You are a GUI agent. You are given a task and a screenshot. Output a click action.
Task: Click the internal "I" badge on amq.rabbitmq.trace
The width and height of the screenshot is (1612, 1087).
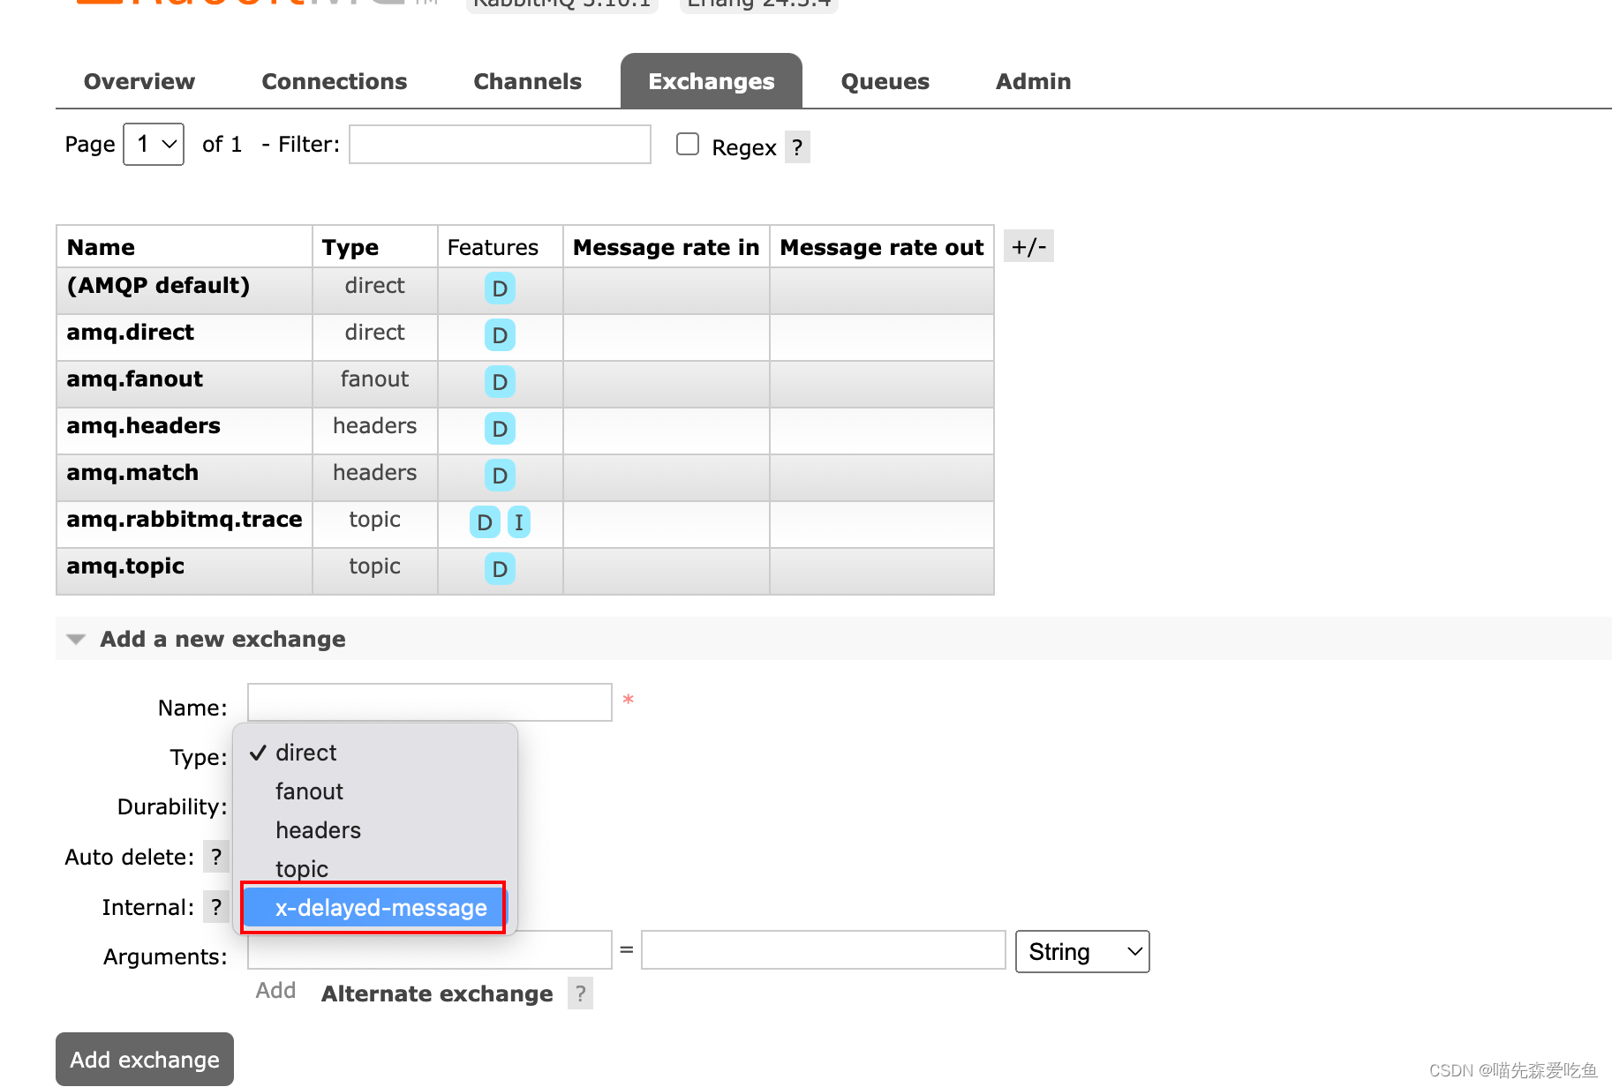(x=518, y=522)
